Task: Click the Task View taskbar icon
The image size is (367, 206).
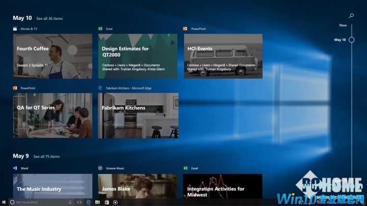Action: [x=79, y=202]
